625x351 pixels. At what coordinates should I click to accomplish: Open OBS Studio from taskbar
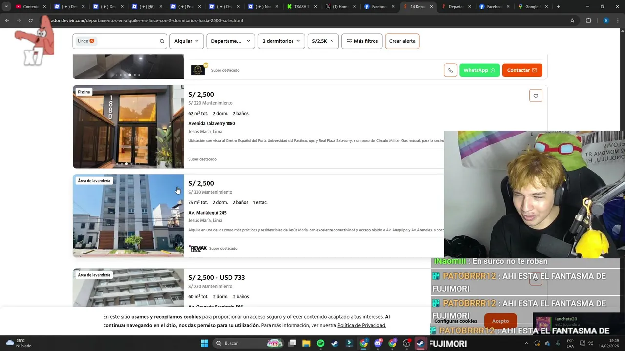pos(406,343)
